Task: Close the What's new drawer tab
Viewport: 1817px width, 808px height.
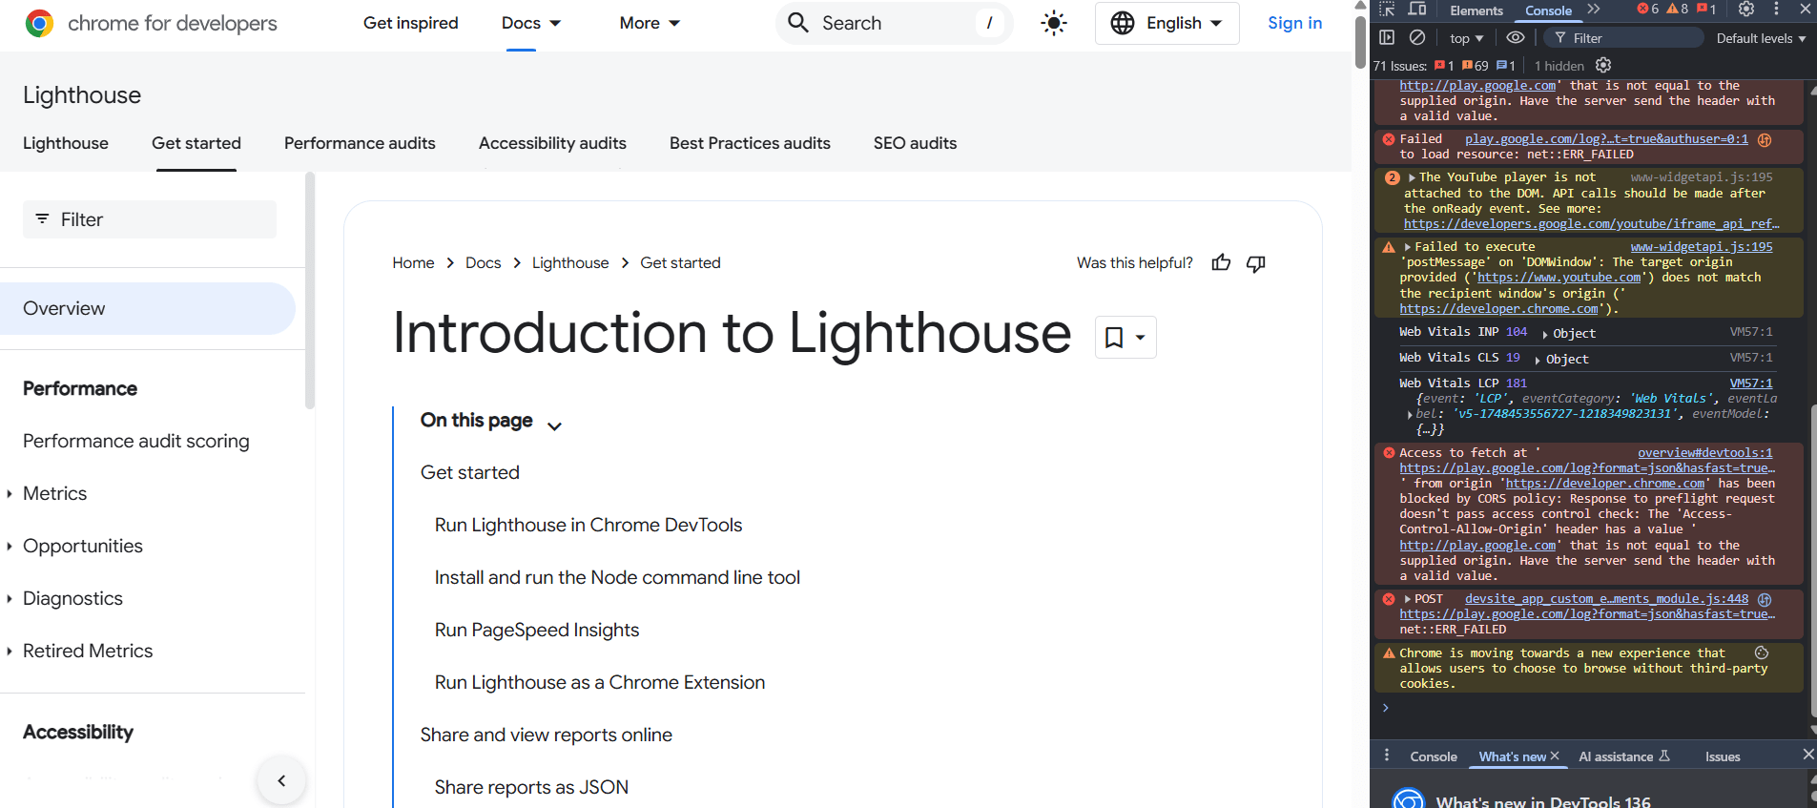Action: click(1555, 756)
